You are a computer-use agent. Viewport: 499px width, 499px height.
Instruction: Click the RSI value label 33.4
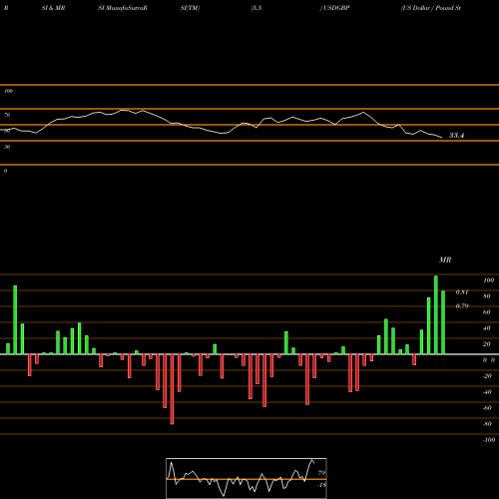[456, 136]
